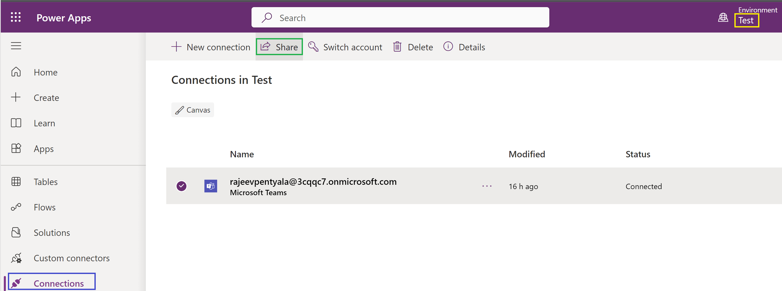Click New connection button

(x=211, y=47)
